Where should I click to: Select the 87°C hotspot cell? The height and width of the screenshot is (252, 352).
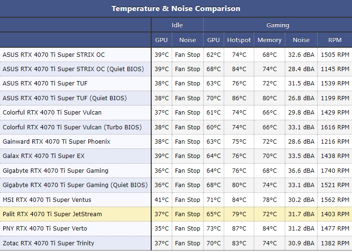click(x=239, y=229)
